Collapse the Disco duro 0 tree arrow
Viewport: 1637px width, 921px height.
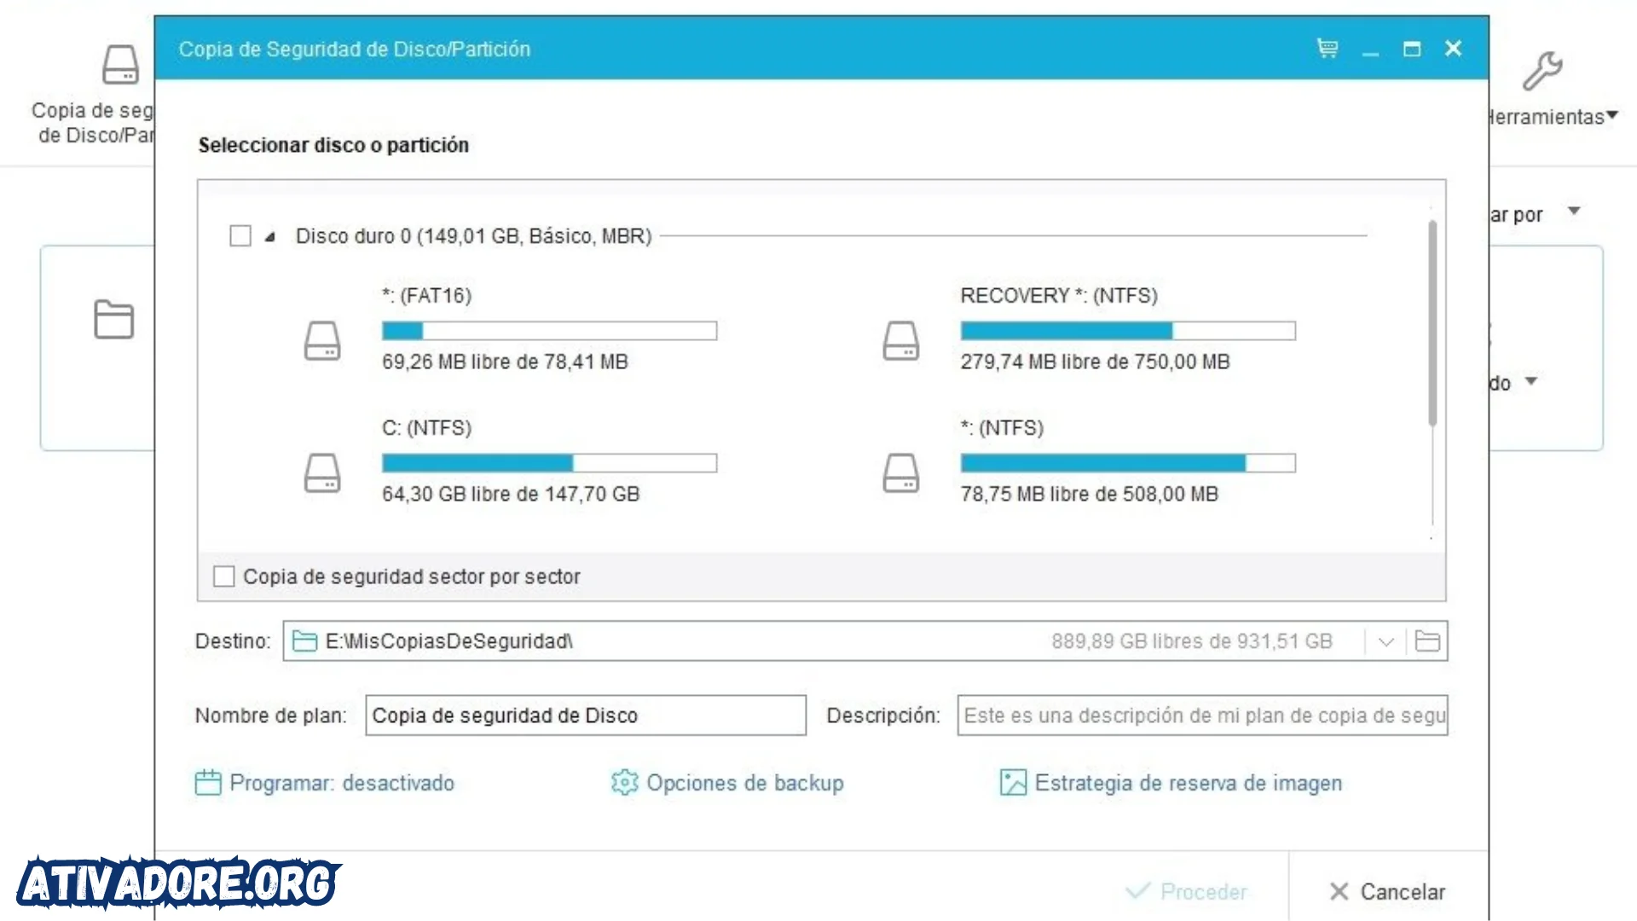coord(269,237)
